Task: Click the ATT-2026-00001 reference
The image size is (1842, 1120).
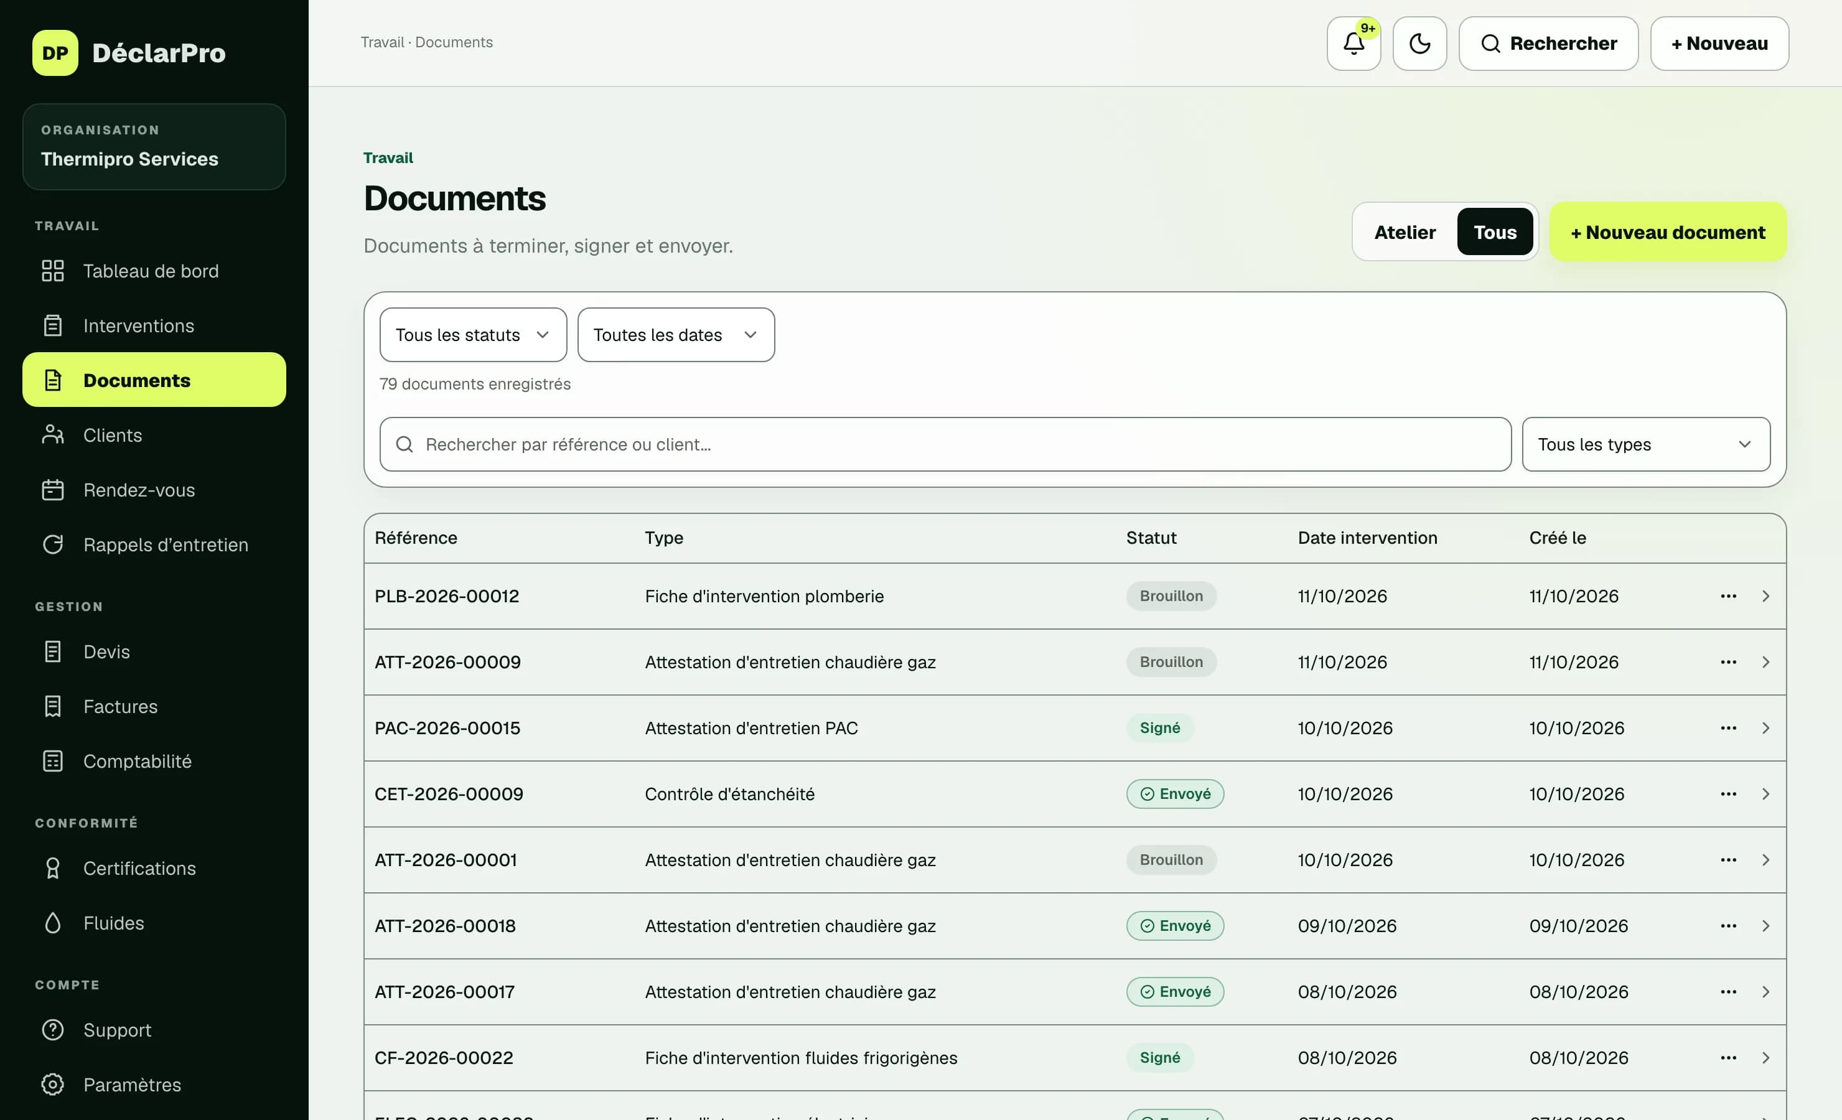Action: pyautogui.click(x=446, y=860)
